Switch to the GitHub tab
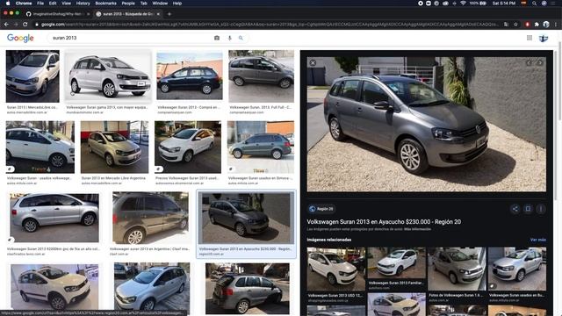The image size is (562, 316). click(57, 14)
